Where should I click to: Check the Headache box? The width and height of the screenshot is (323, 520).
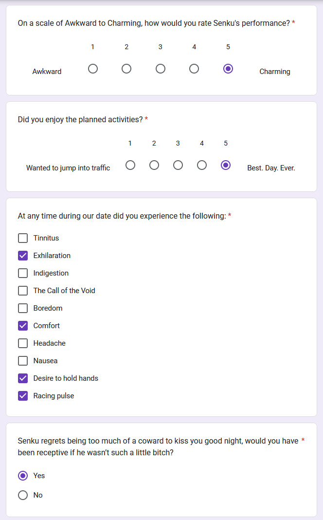23,343
